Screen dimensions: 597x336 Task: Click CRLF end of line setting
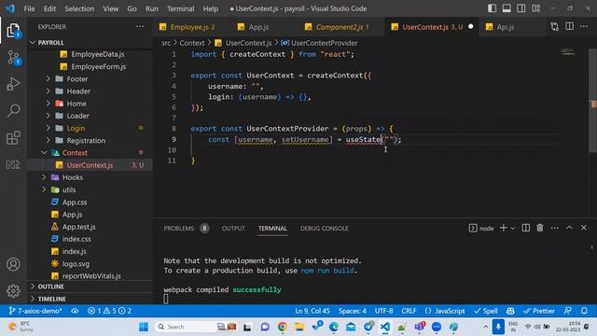click(409, 311)
